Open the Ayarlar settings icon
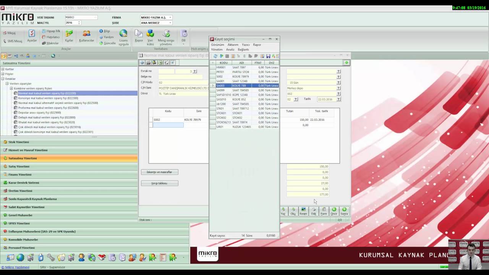This screenshot has height=275, width=489. [x=32, y=36]
